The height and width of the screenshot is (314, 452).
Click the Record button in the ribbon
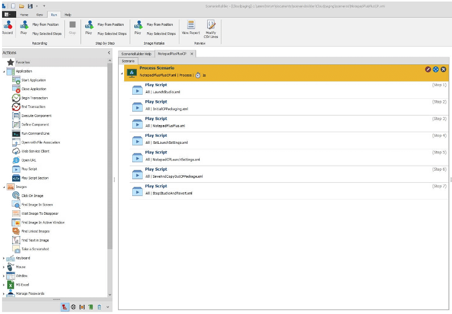coord(8,28)
